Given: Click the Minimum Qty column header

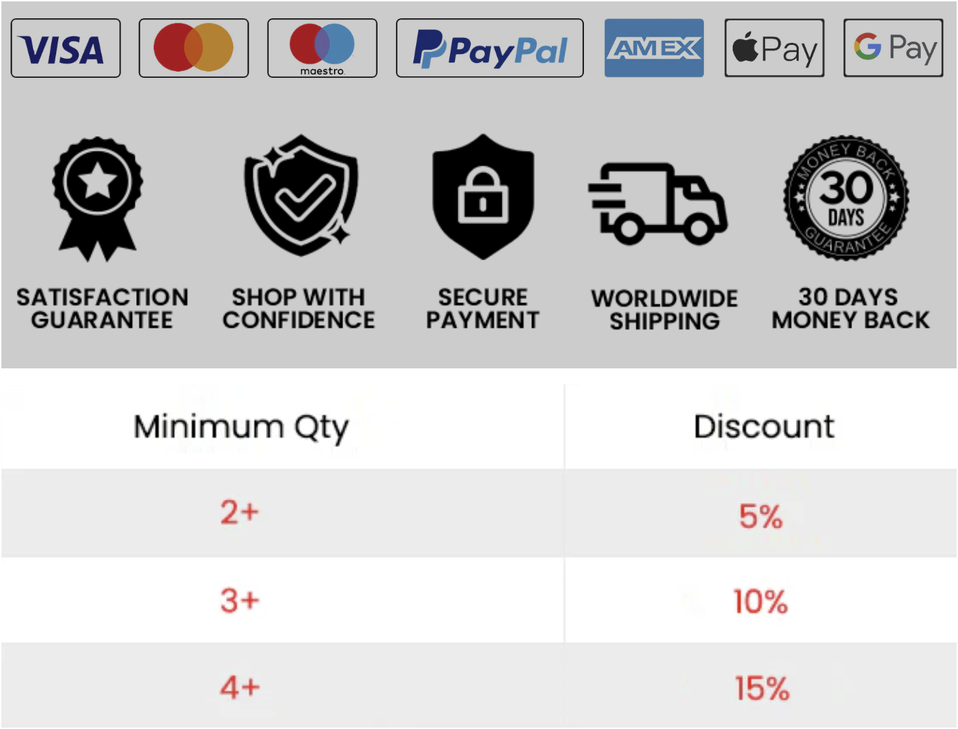Looking at the screenshot, I should click(241, 427).
